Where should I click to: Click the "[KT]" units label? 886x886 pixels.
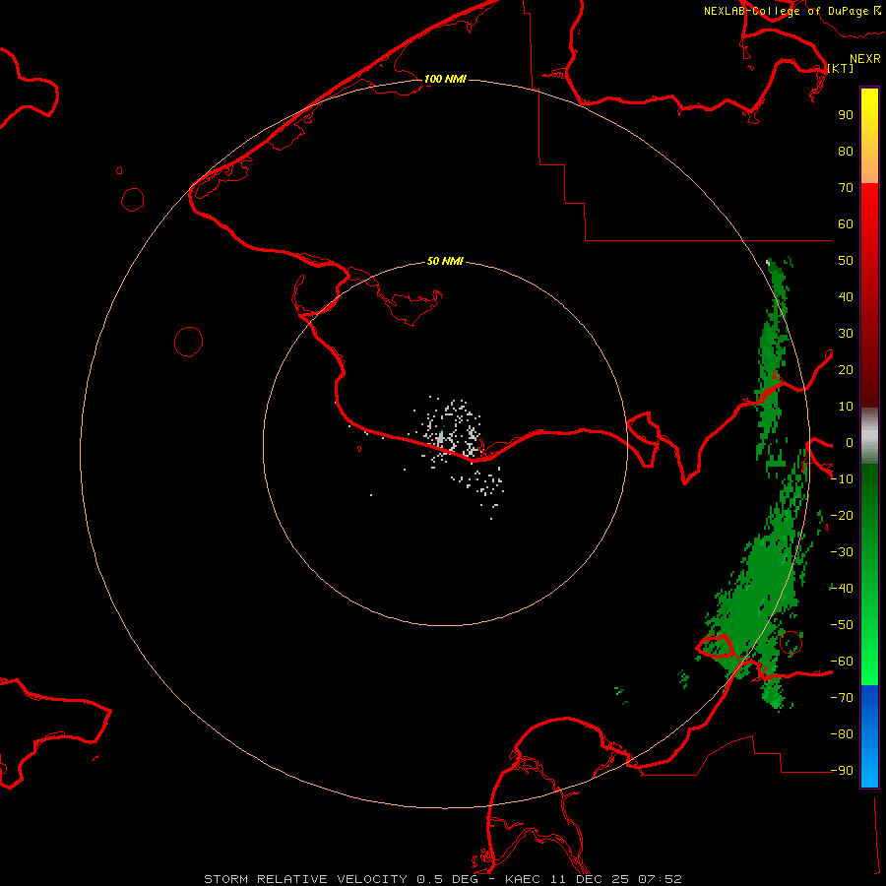tap(841, 68)
